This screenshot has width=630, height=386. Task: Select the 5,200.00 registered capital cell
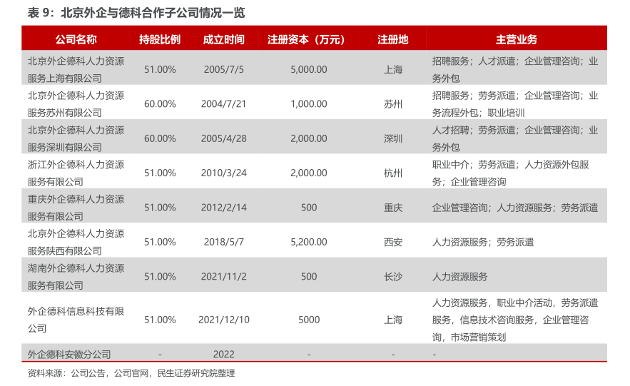pyautogui.click(x=309, y=242)
